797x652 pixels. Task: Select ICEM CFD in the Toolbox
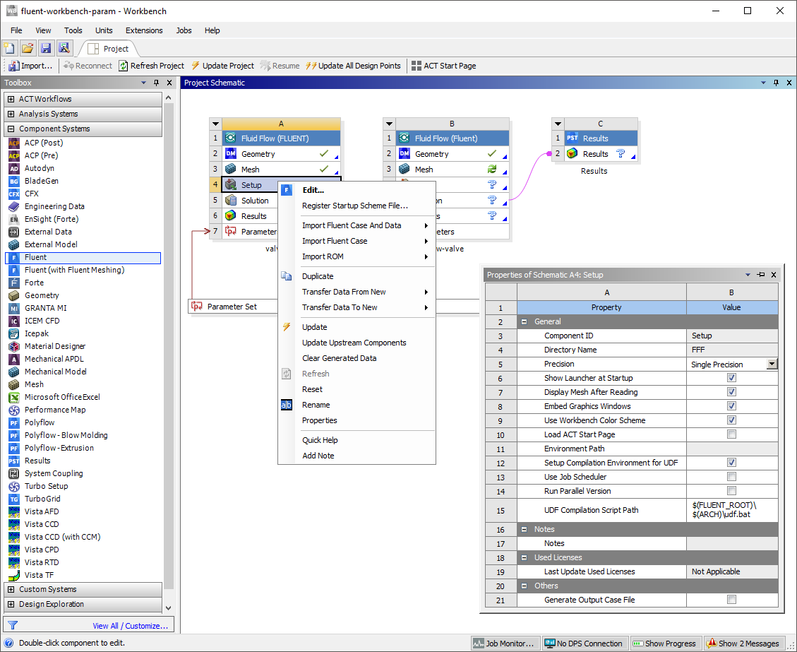42,321
